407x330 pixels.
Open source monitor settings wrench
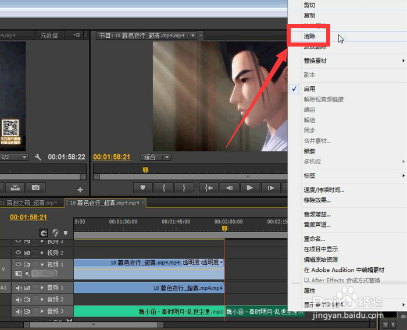click(x=38, y=157)
